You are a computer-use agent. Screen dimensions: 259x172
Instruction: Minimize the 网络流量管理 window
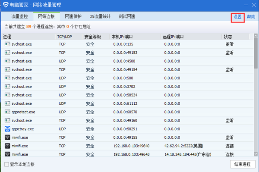(x=246, y=5)
